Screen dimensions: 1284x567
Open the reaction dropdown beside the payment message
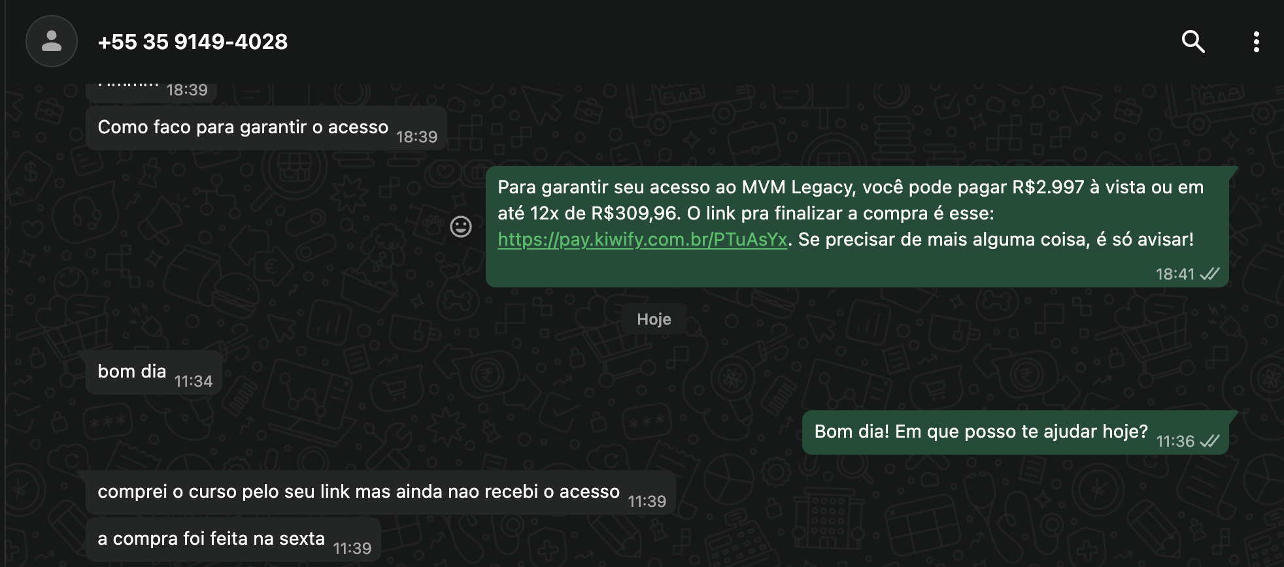[460, 227]
